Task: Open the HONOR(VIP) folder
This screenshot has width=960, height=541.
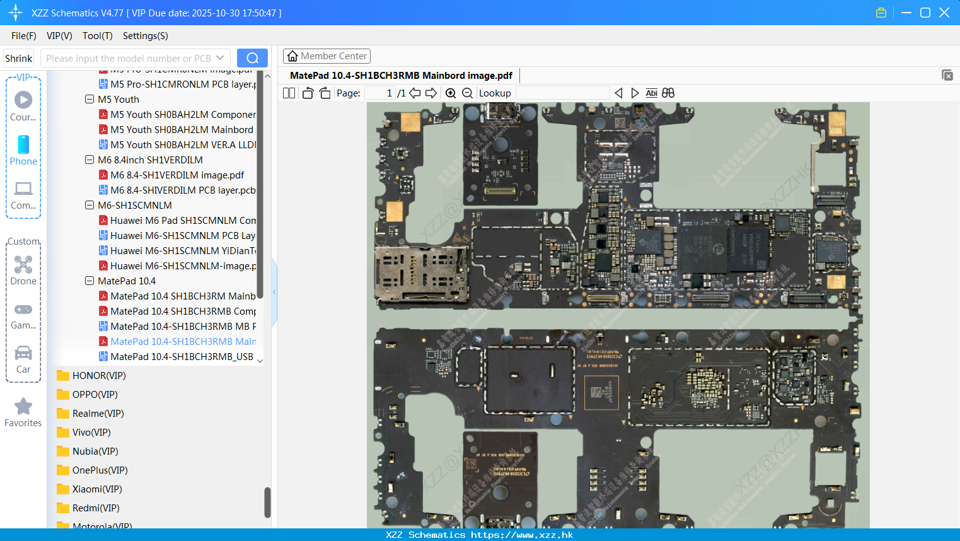Action: pyautogui.click(x=91, y=376)
